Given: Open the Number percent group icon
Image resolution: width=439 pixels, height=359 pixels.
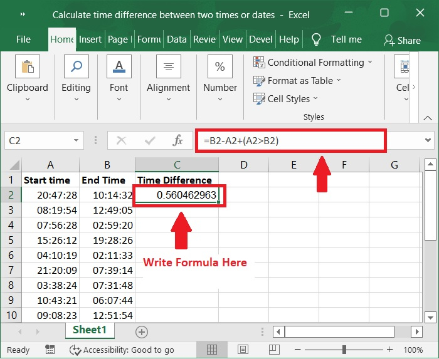Looking at the screenshot, I should click(219, 66).
